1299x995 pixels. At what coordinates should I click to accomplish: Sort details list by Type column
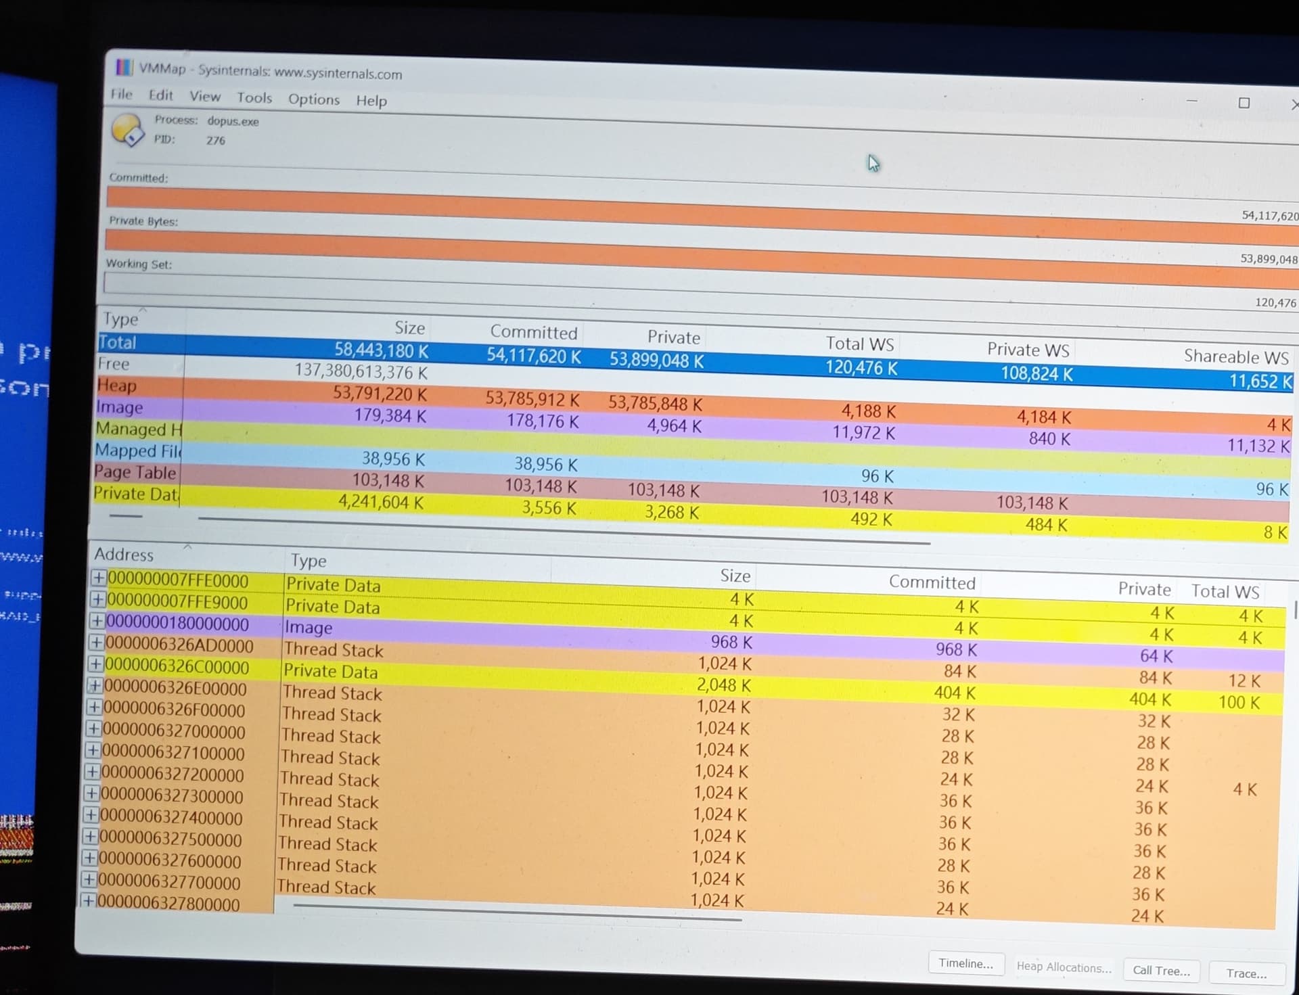(309, 561)
